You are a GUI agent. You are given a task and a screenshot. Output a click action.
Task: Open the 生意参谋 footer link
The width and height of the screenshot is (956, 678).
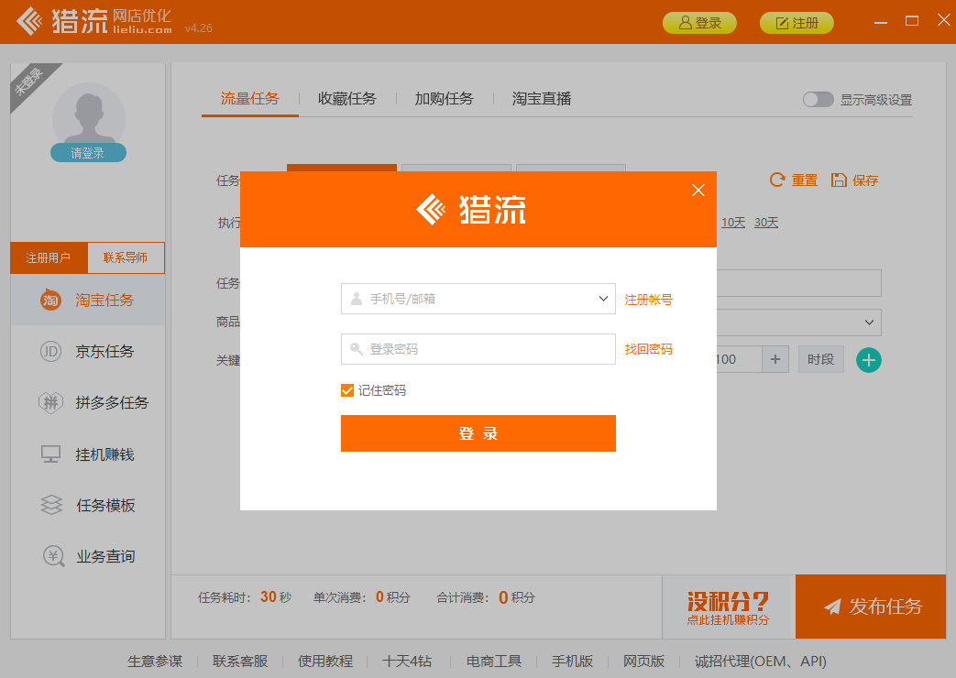[155, 661]
